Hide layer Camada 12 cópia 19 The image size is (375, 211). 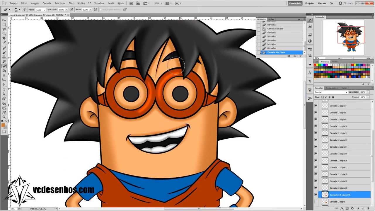(316, 188)
